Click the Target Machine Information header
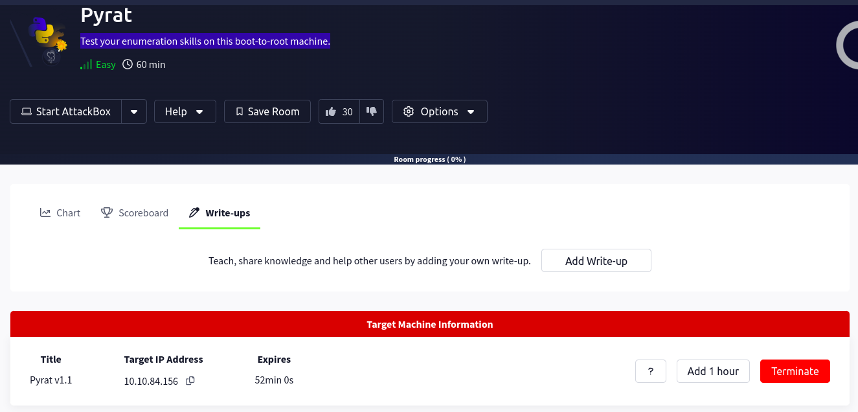This screenshot has height=412, width=858. (430, 324)
